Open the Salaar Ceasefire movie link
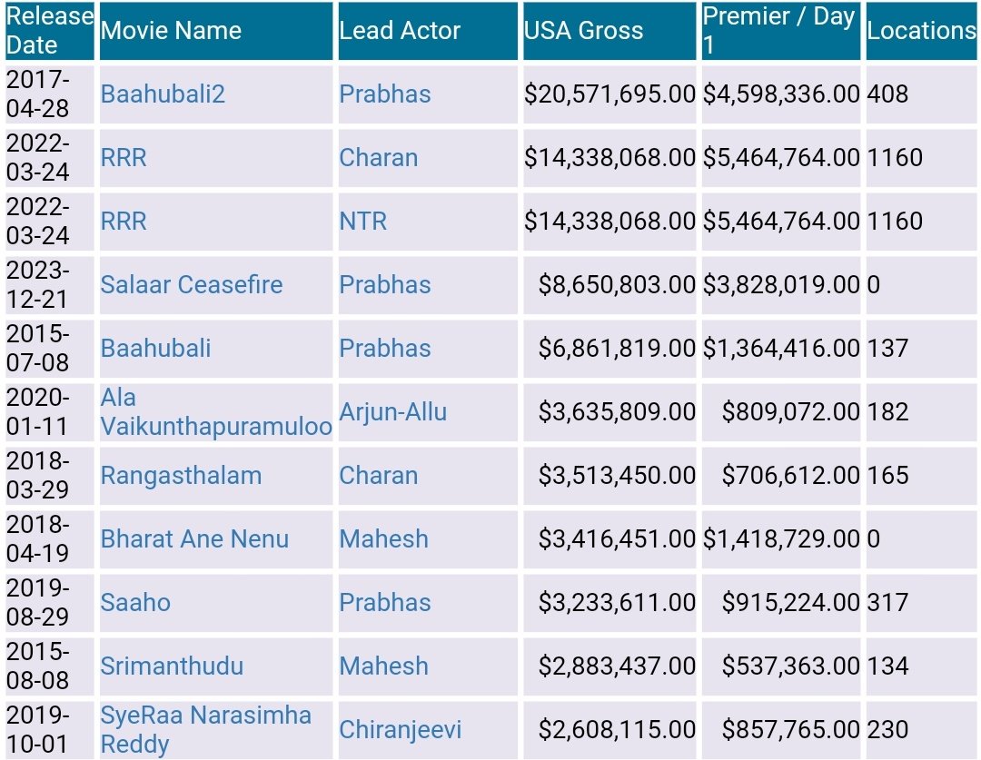Viewport: 981px width, 760px height. [x=192, y=284]
